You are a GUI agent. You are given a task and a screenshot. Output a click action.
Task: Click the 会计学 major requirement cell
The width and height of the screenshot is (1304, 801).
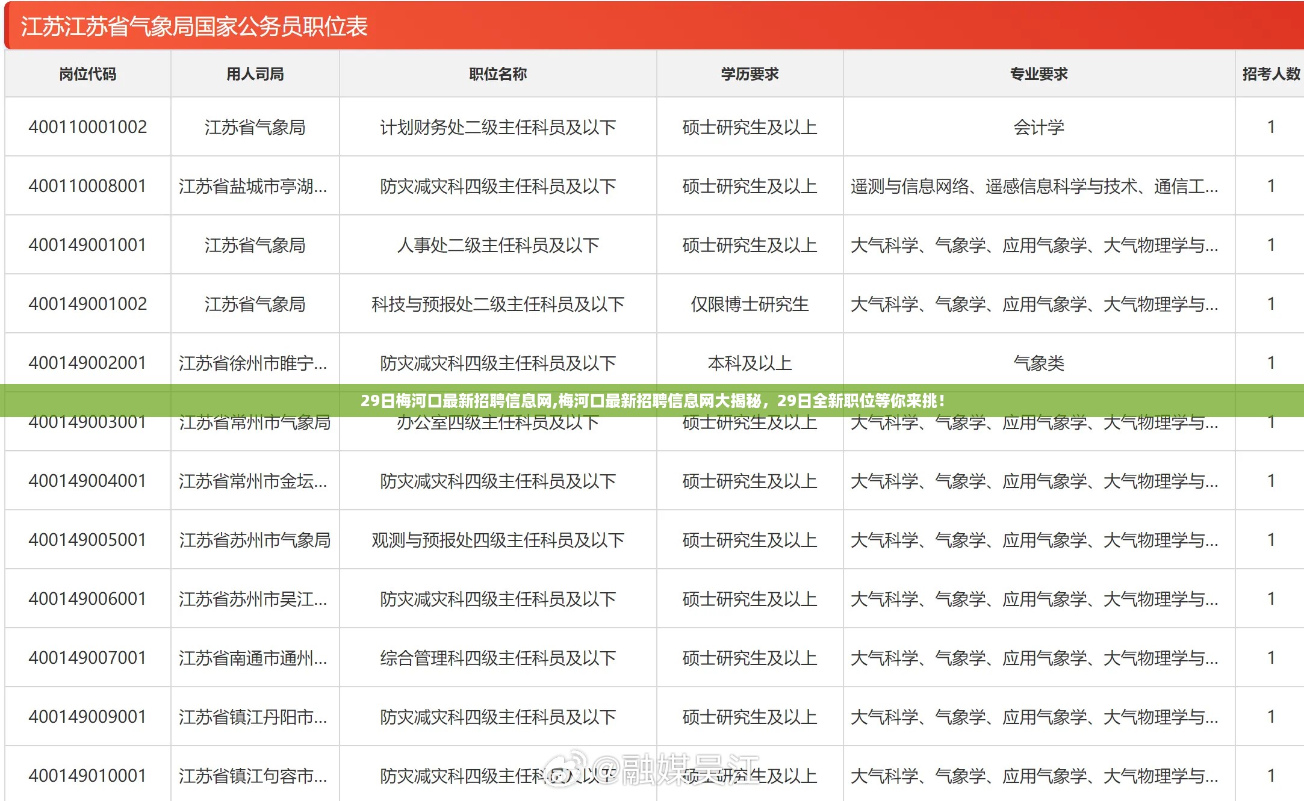click(1039, 127)
